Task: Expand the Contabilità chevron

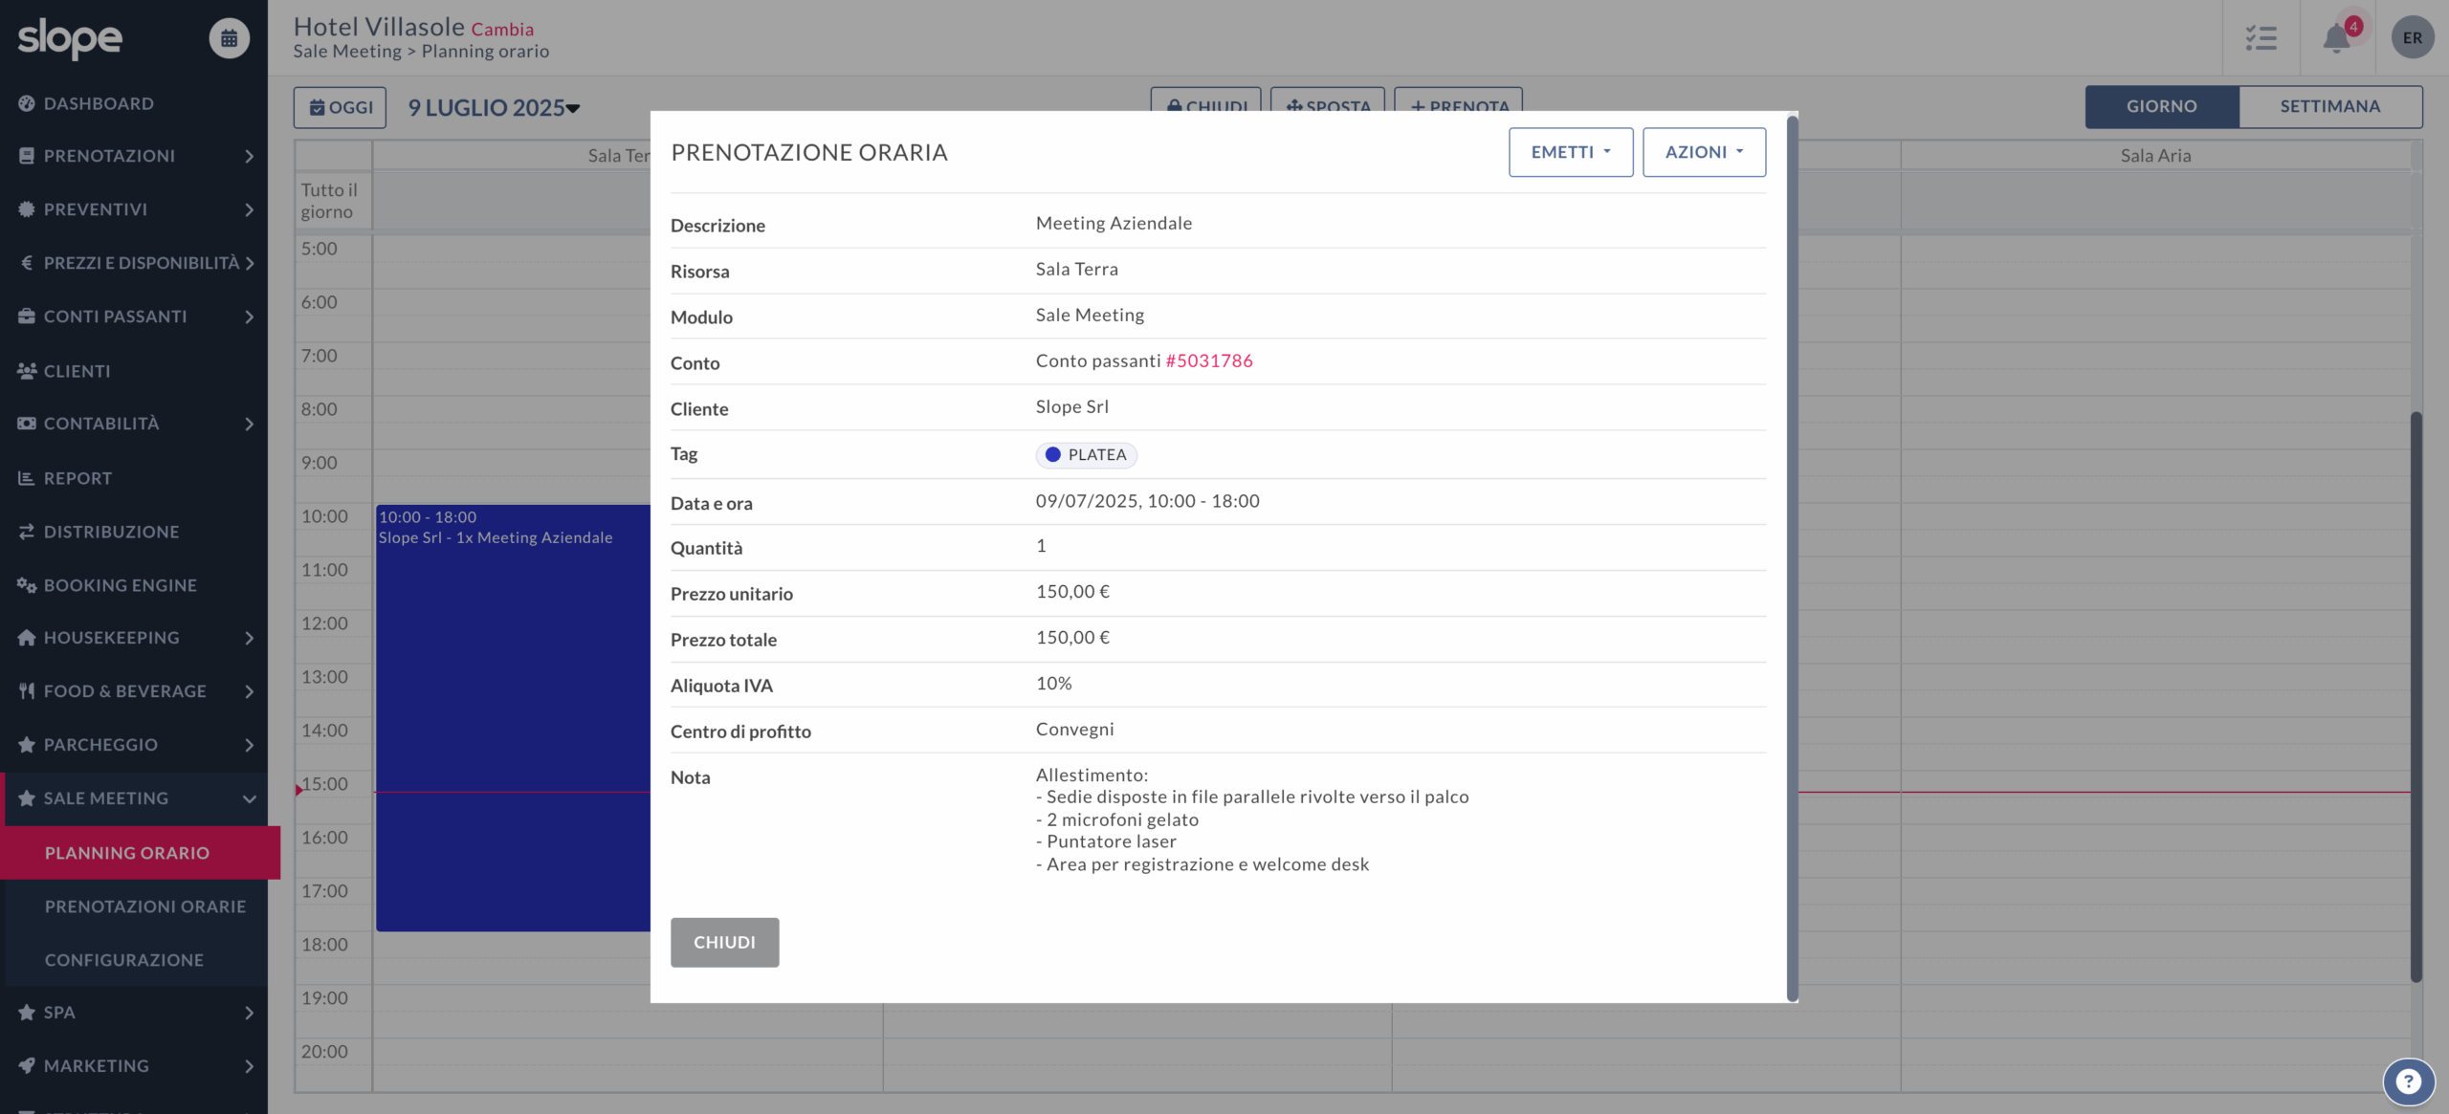Action: pyautogui.click(x=250, y=424)
